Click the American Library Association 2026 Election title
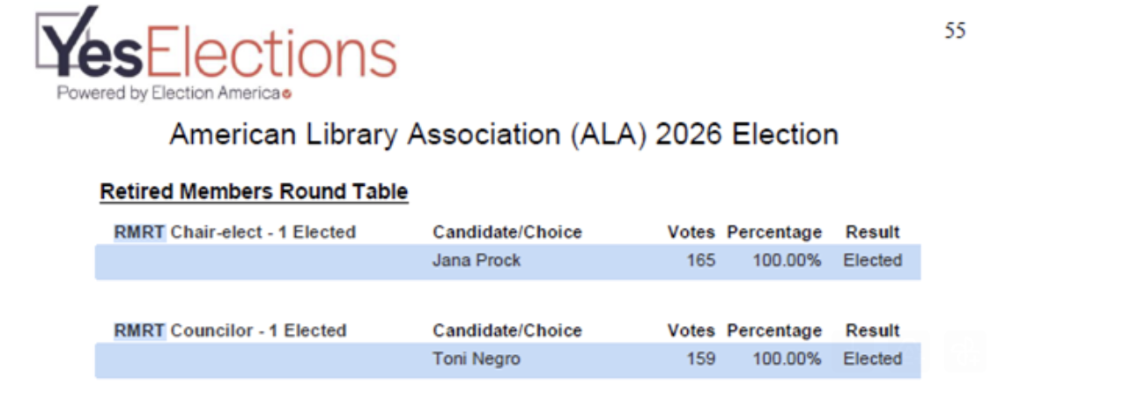Image resolution: width=1131 pixels, height=414 pixels. pyautogui.click(x=503, y=135)
